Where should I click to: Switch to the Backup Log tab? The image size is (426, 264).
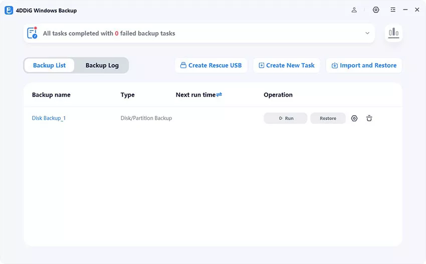(x=102, y=65)
